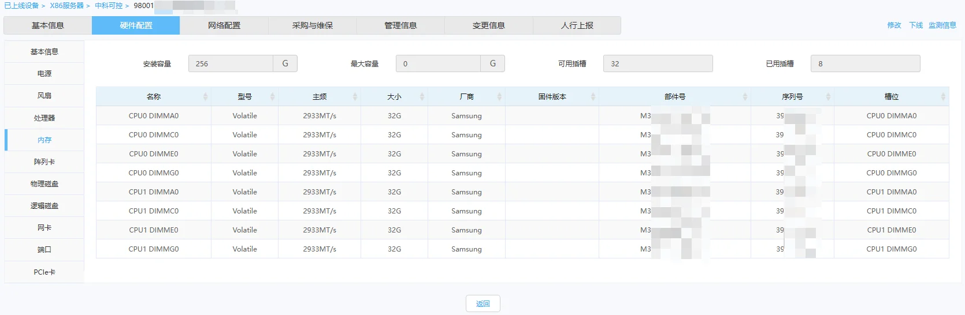Screen dimensions: 965x315
Task: Click 2933MT/s in CPU0 DIMMC0 row
Action: pos(320,135)
